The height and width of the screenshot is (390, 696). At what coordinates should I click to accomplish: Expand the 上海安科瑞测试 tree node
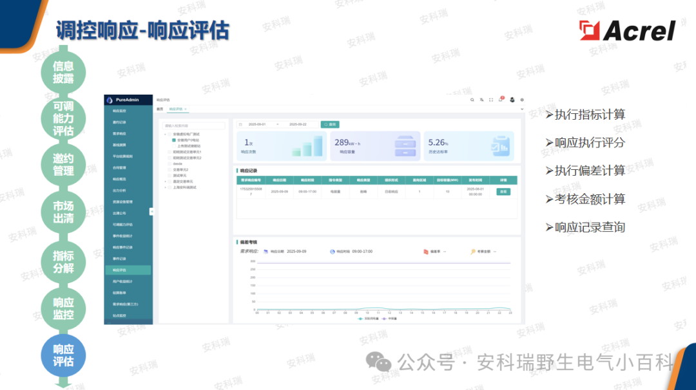tap(165, 187)
